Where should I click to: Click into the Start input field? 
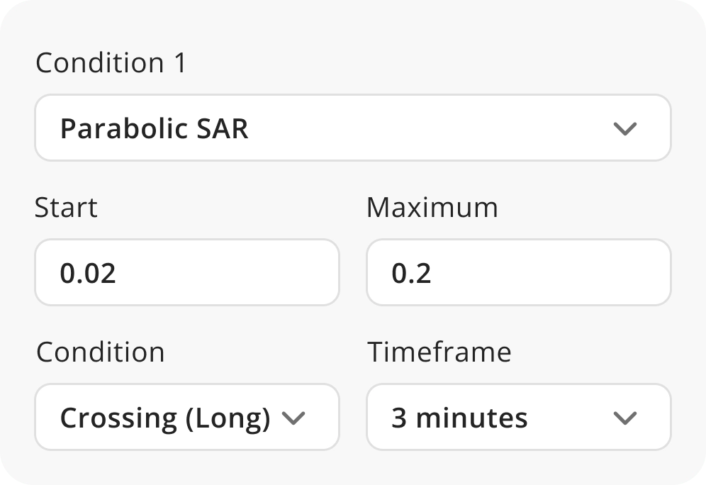(x=187, y=272)
